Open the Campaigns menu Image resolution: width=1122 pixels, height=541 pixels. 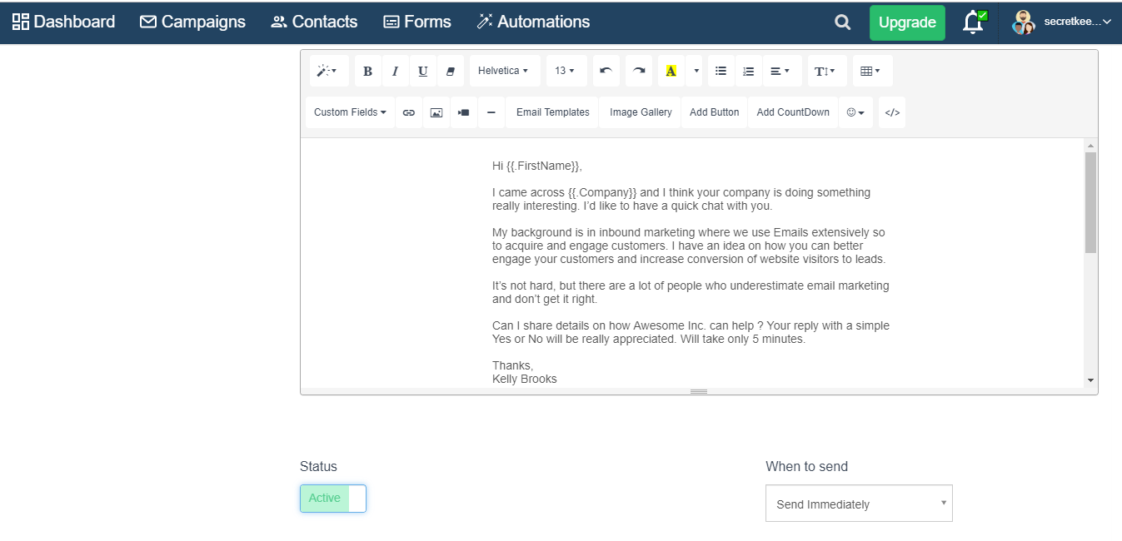[x=192, y=22]
